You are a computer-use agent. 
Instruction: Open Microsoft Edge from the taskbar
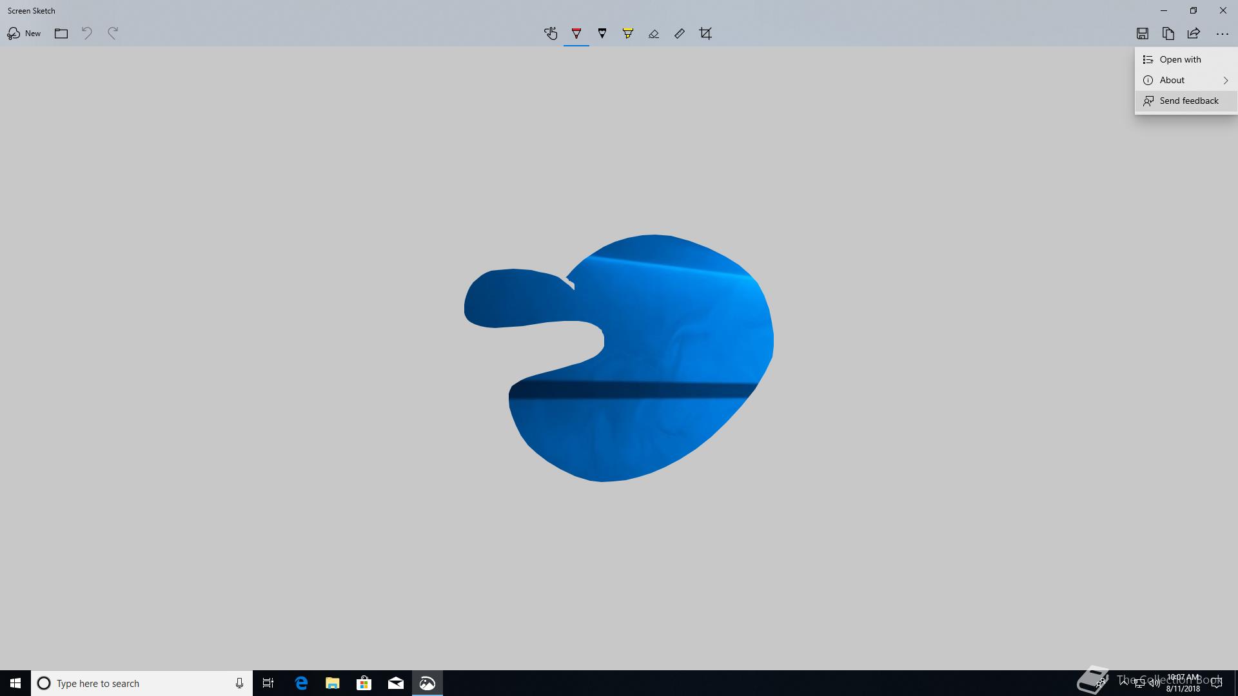pyautogui.click(x=301, y=683)
